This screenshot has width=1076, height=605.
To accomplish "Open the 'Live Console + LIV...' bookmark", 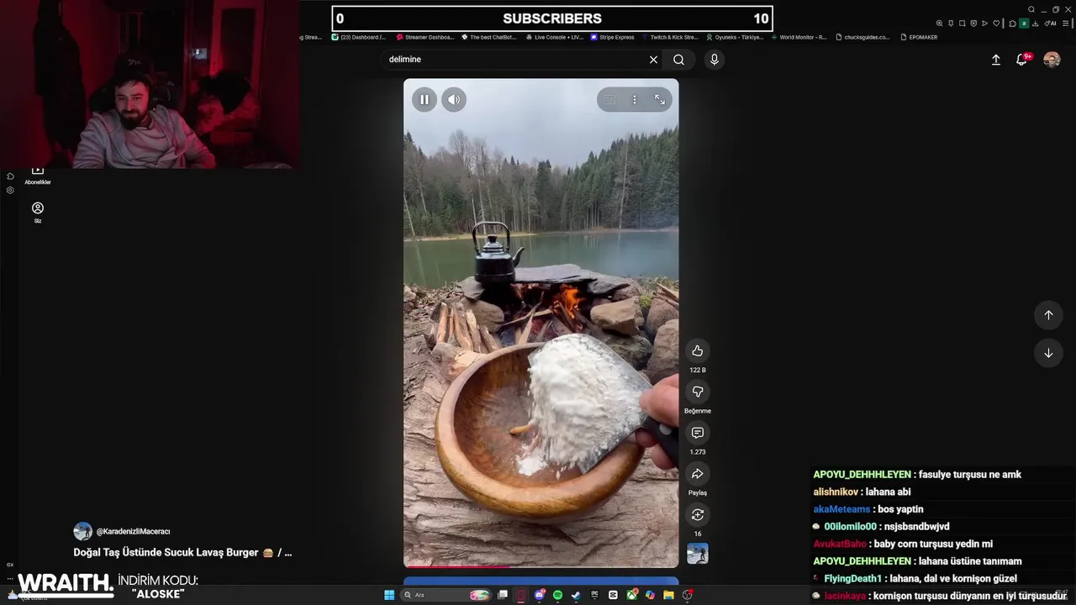I will tap(554, 37).
